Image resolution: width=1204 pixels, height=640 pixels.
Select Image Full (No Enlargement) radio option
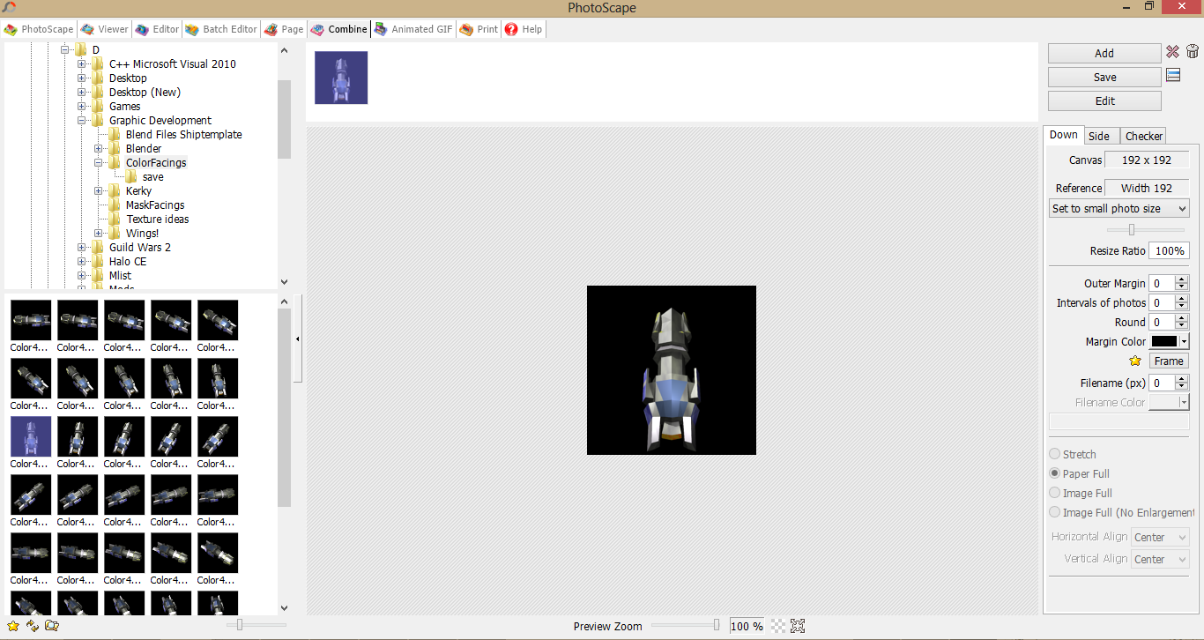click(1055, 512)
